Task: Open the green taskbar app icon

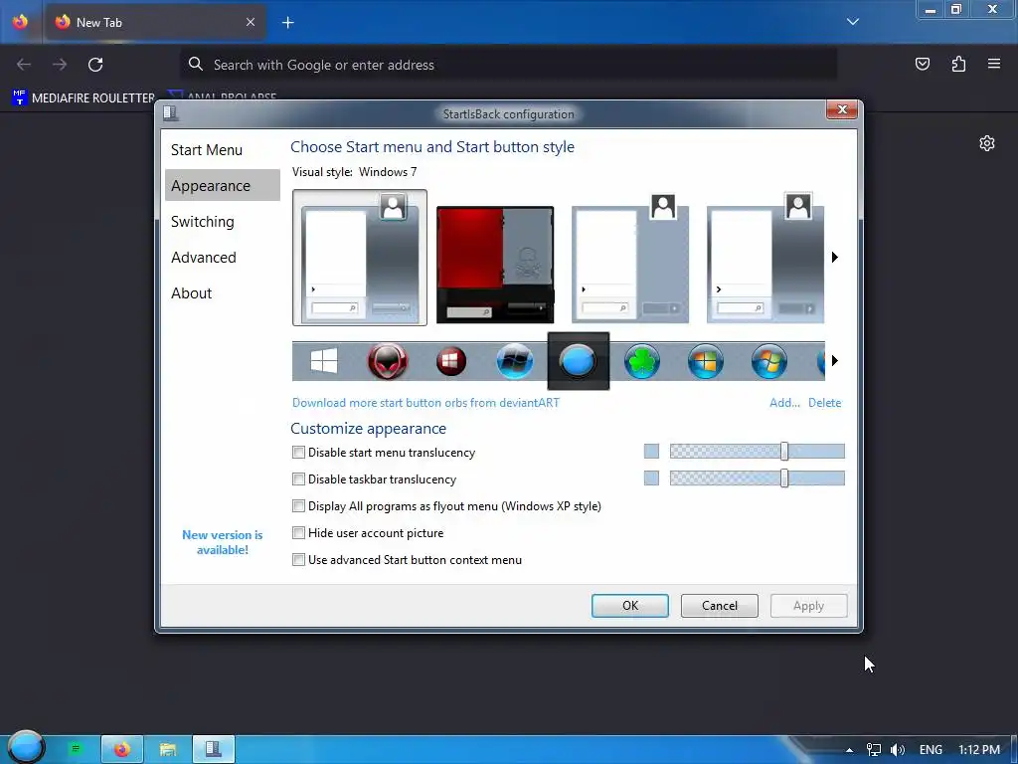Action: pos(76,749)
